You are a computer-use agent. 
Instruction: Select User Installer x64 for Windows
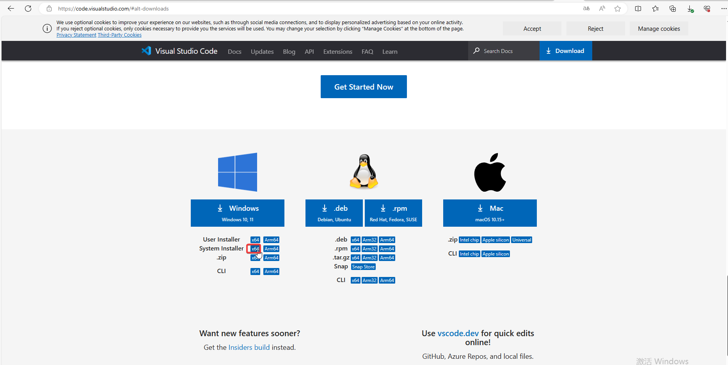255,240
